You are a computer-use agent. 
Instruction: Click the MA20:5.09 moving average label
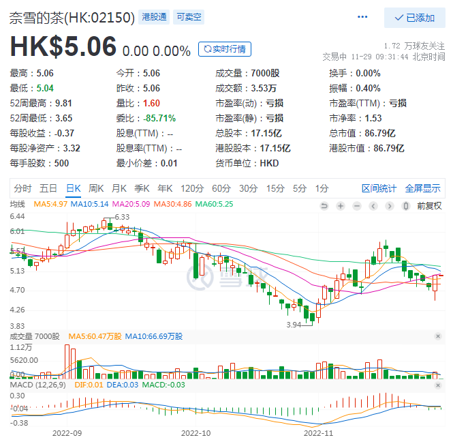click(131, 204)
